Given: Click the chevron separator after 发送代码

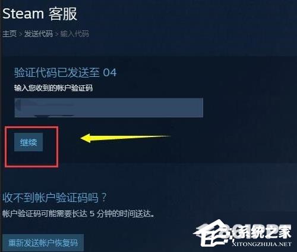Looking at the screenshot, I should pos(56,34).
